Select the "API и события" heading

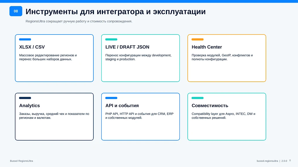[x=122, y=106]
